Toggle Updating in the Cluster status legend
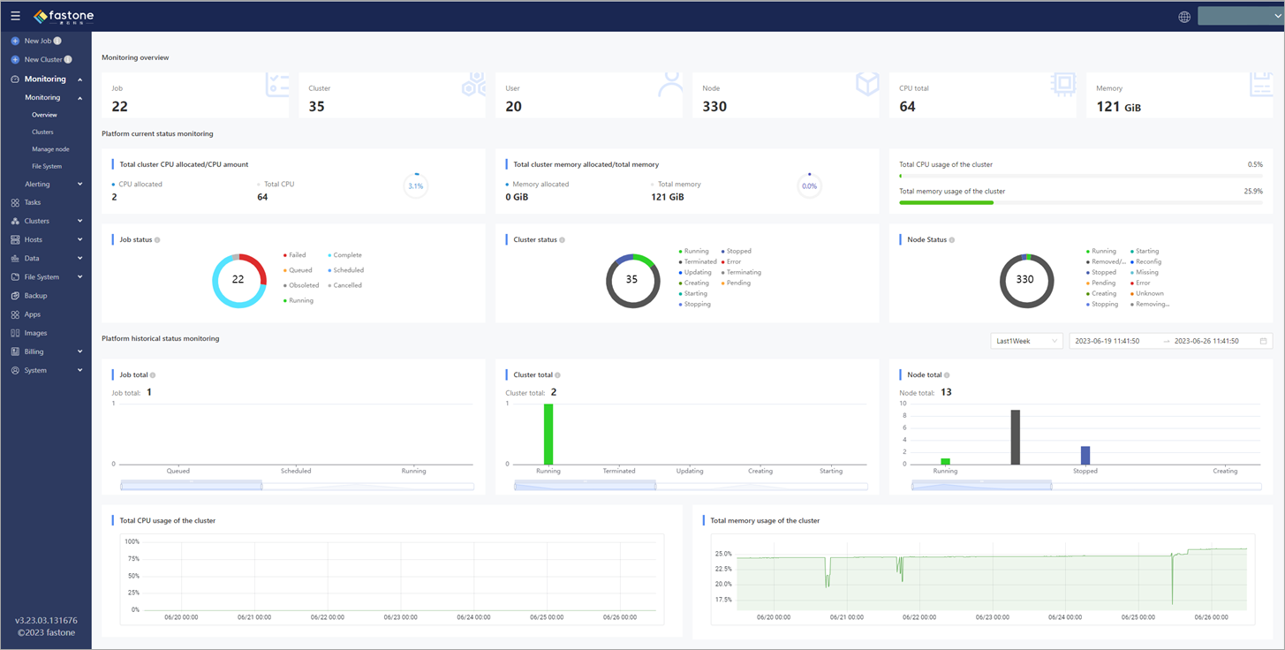The image size is (1285, 650). click(694, 272)
